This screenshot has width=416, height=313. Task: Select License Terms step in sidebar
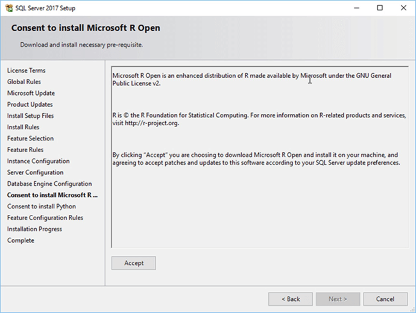pyautogui.click(x=27, y=70)
